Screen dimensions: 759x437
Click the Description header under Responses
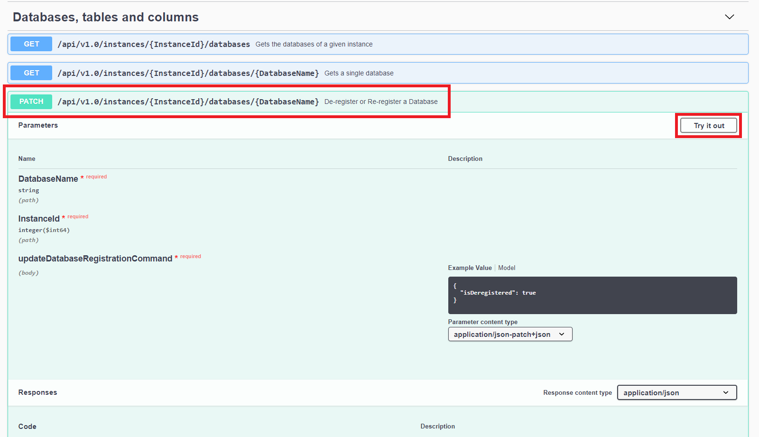tap(437, 426)
